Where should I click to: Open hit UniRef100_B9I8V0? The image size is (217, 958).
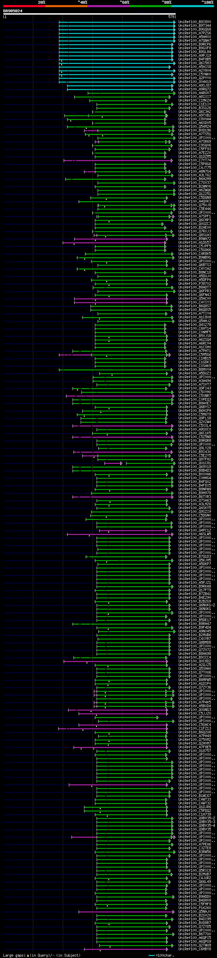click(x=195, y=22)
